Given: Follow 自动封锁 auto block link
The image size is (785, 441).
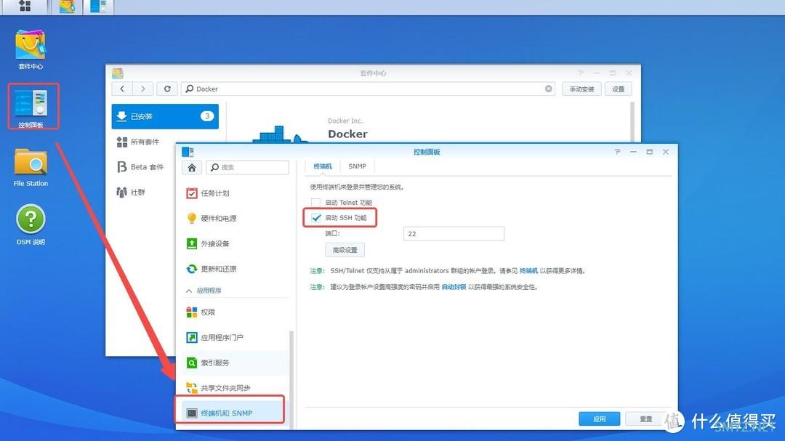Looking at the screenshot, I should click(x=454, y=287).
